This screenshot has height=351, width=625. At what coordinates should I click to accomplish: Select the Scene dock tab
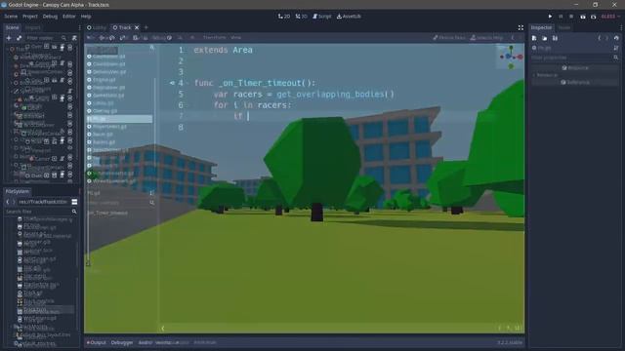pos(12,27)
